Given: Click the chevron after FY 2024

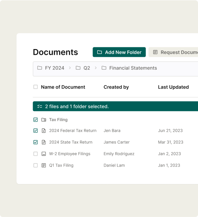Looking at the screenshot, I should (70, 68).
